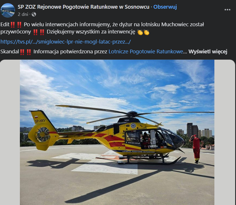The width and height of the screenshot is (236, 205).
Task: Click the red exclamation marks after Skandal
Action: [x=25, y=52]
